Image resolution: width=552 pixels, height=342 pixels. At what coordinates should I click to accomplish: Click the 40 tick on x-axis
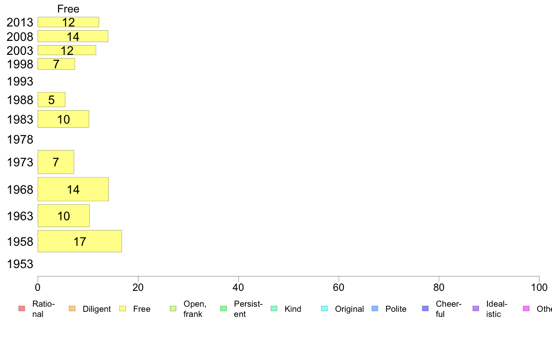coord(238,288)
